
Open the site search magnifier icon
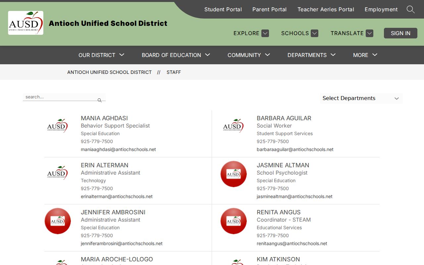click(410, 9)
